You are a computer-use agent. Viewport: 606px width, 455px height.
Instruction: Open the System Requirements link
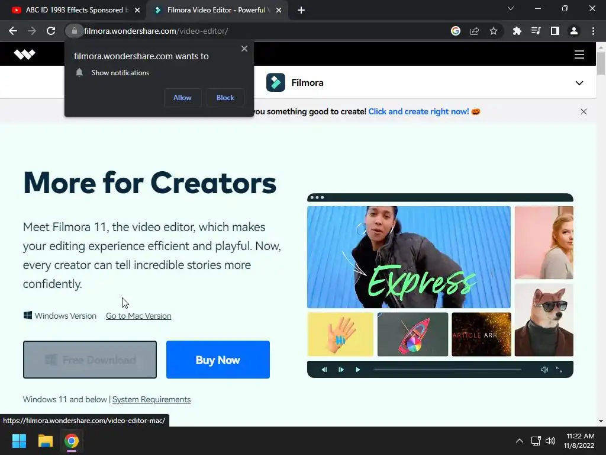point(151,399)
